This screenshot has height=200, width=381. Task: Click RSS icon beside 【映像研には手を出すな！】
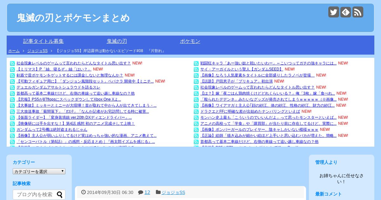click(12, 124)
